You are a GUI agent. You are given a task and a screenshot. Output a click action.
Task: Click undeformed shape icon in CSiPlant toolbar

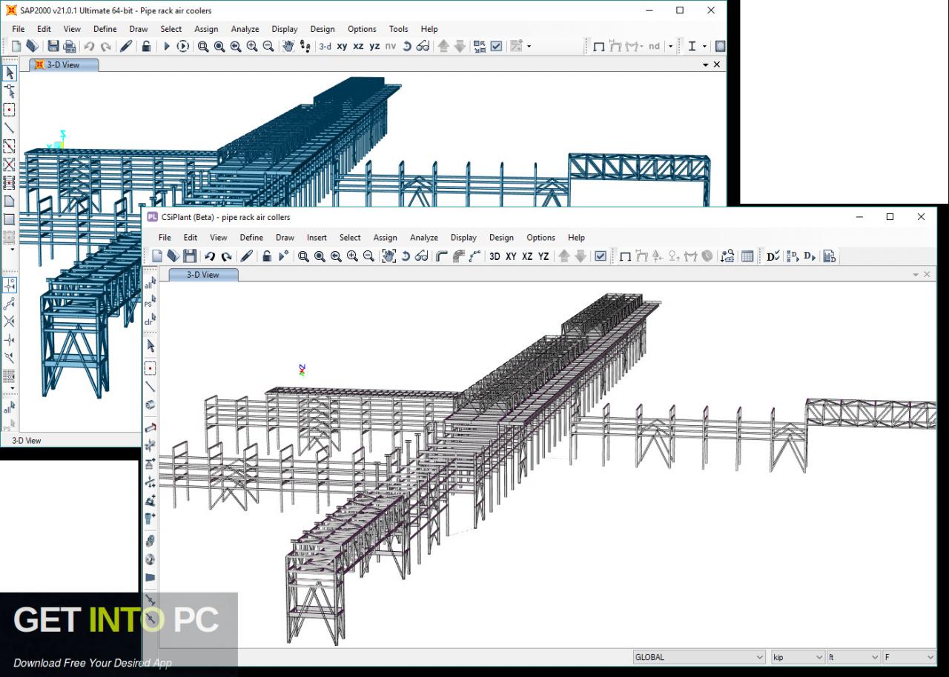point(625,256)
